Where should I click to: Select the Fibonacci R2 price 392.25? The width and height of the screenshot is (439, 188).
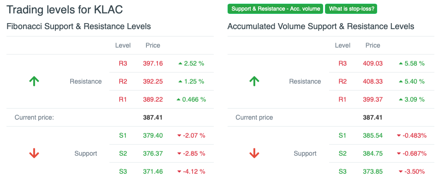click(153, 82)
